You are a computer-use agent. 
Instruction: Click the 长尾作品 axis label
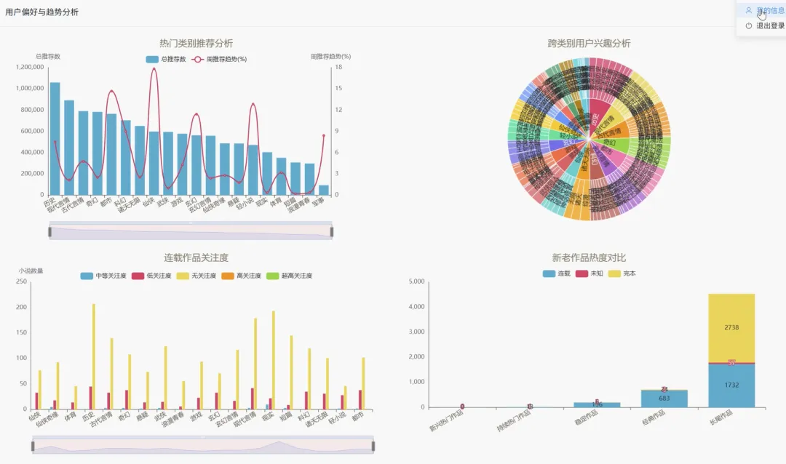coord(720,417)
